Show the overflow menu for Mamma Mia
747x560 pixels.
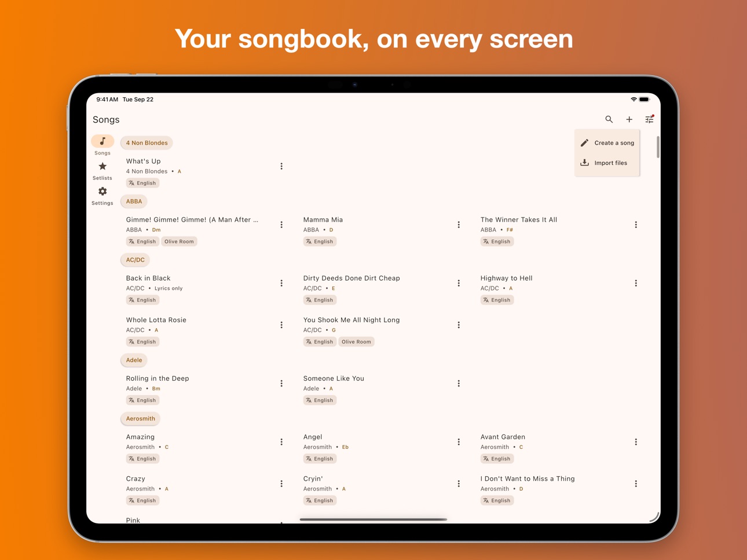pyautogui.click(x=459, y=225)
